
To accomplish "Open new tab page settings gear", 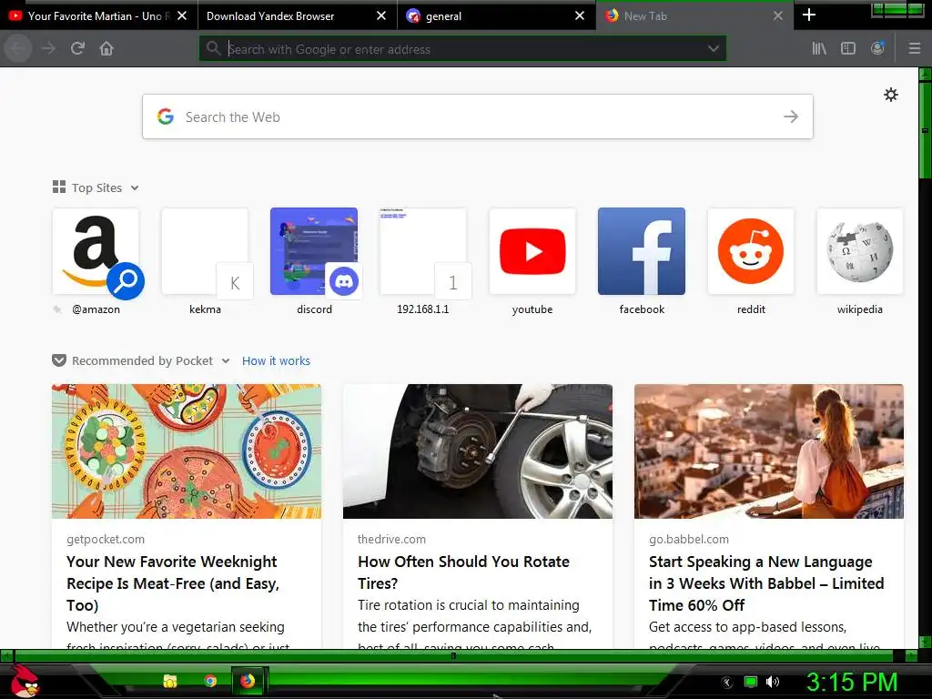I will (x=890, y=95).
